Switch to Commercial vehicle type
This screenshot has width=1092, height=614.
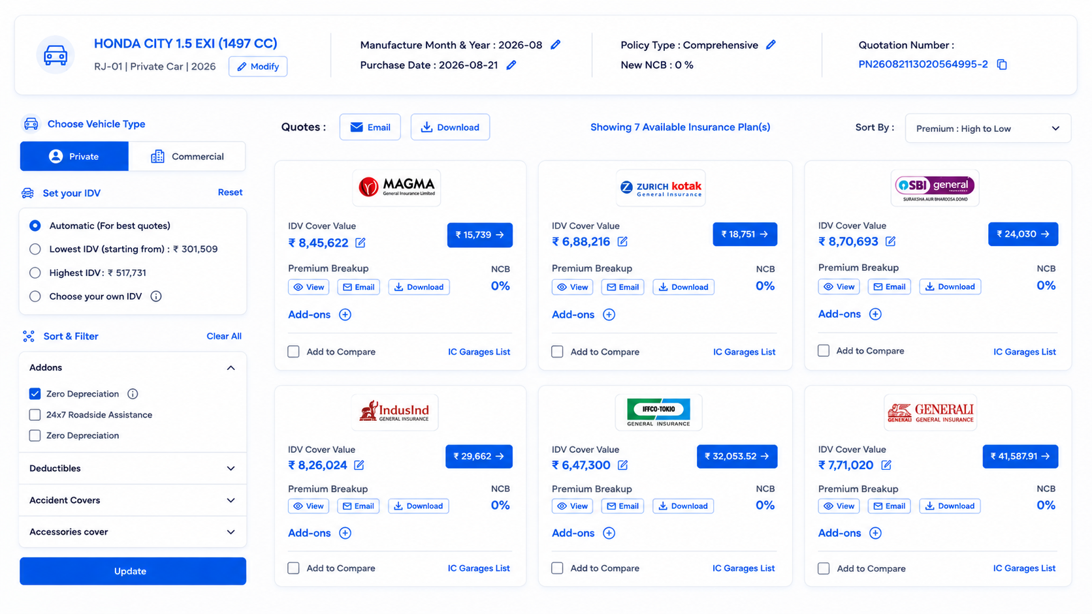tap(187, 157)
